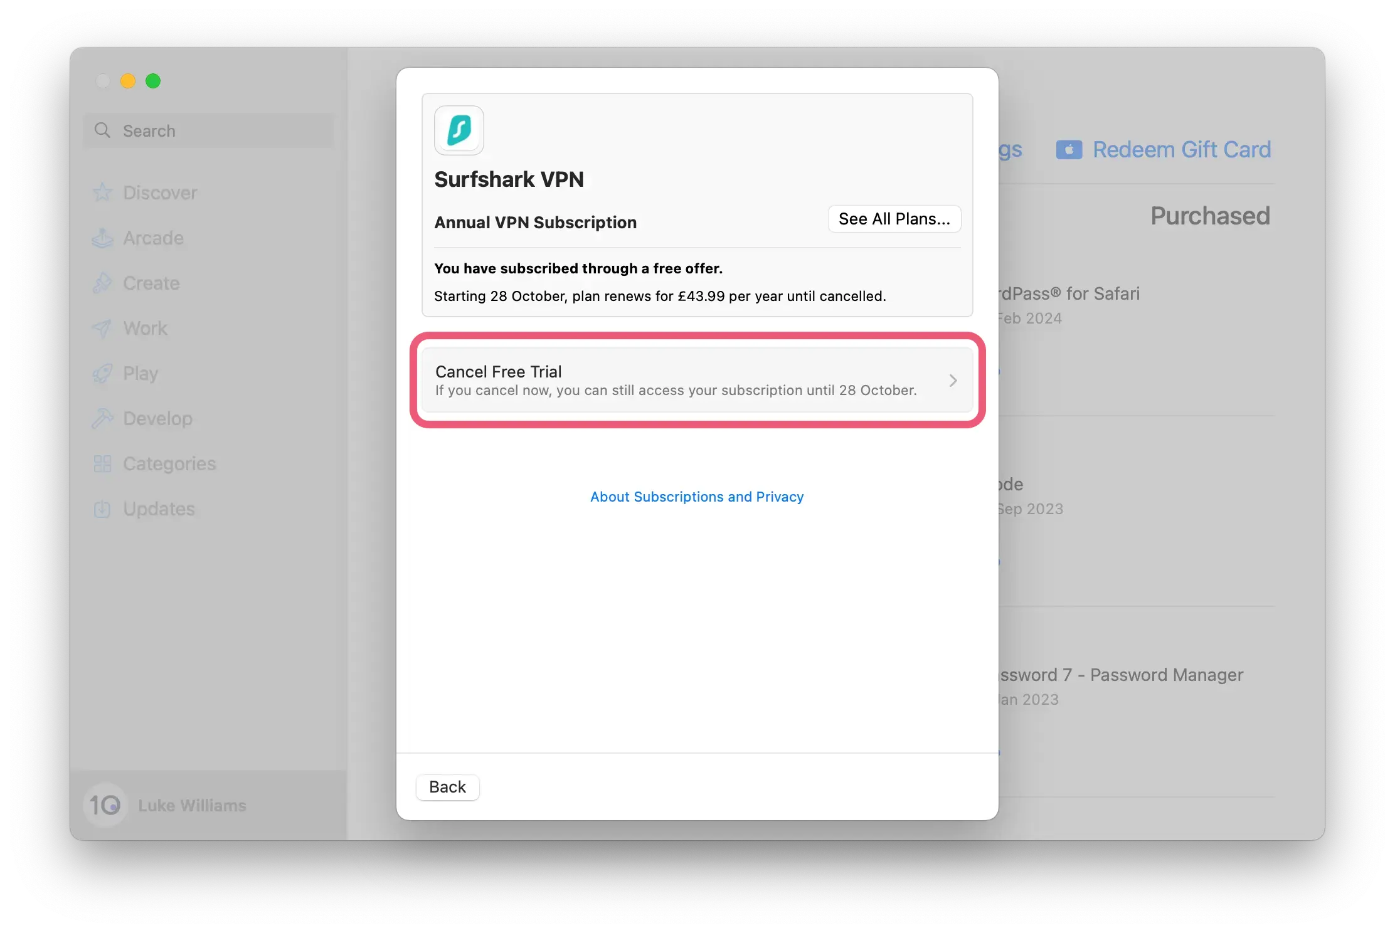Select the Updates menu item
This screenshot has width=1395, height=933.
[x=158, y=508]
